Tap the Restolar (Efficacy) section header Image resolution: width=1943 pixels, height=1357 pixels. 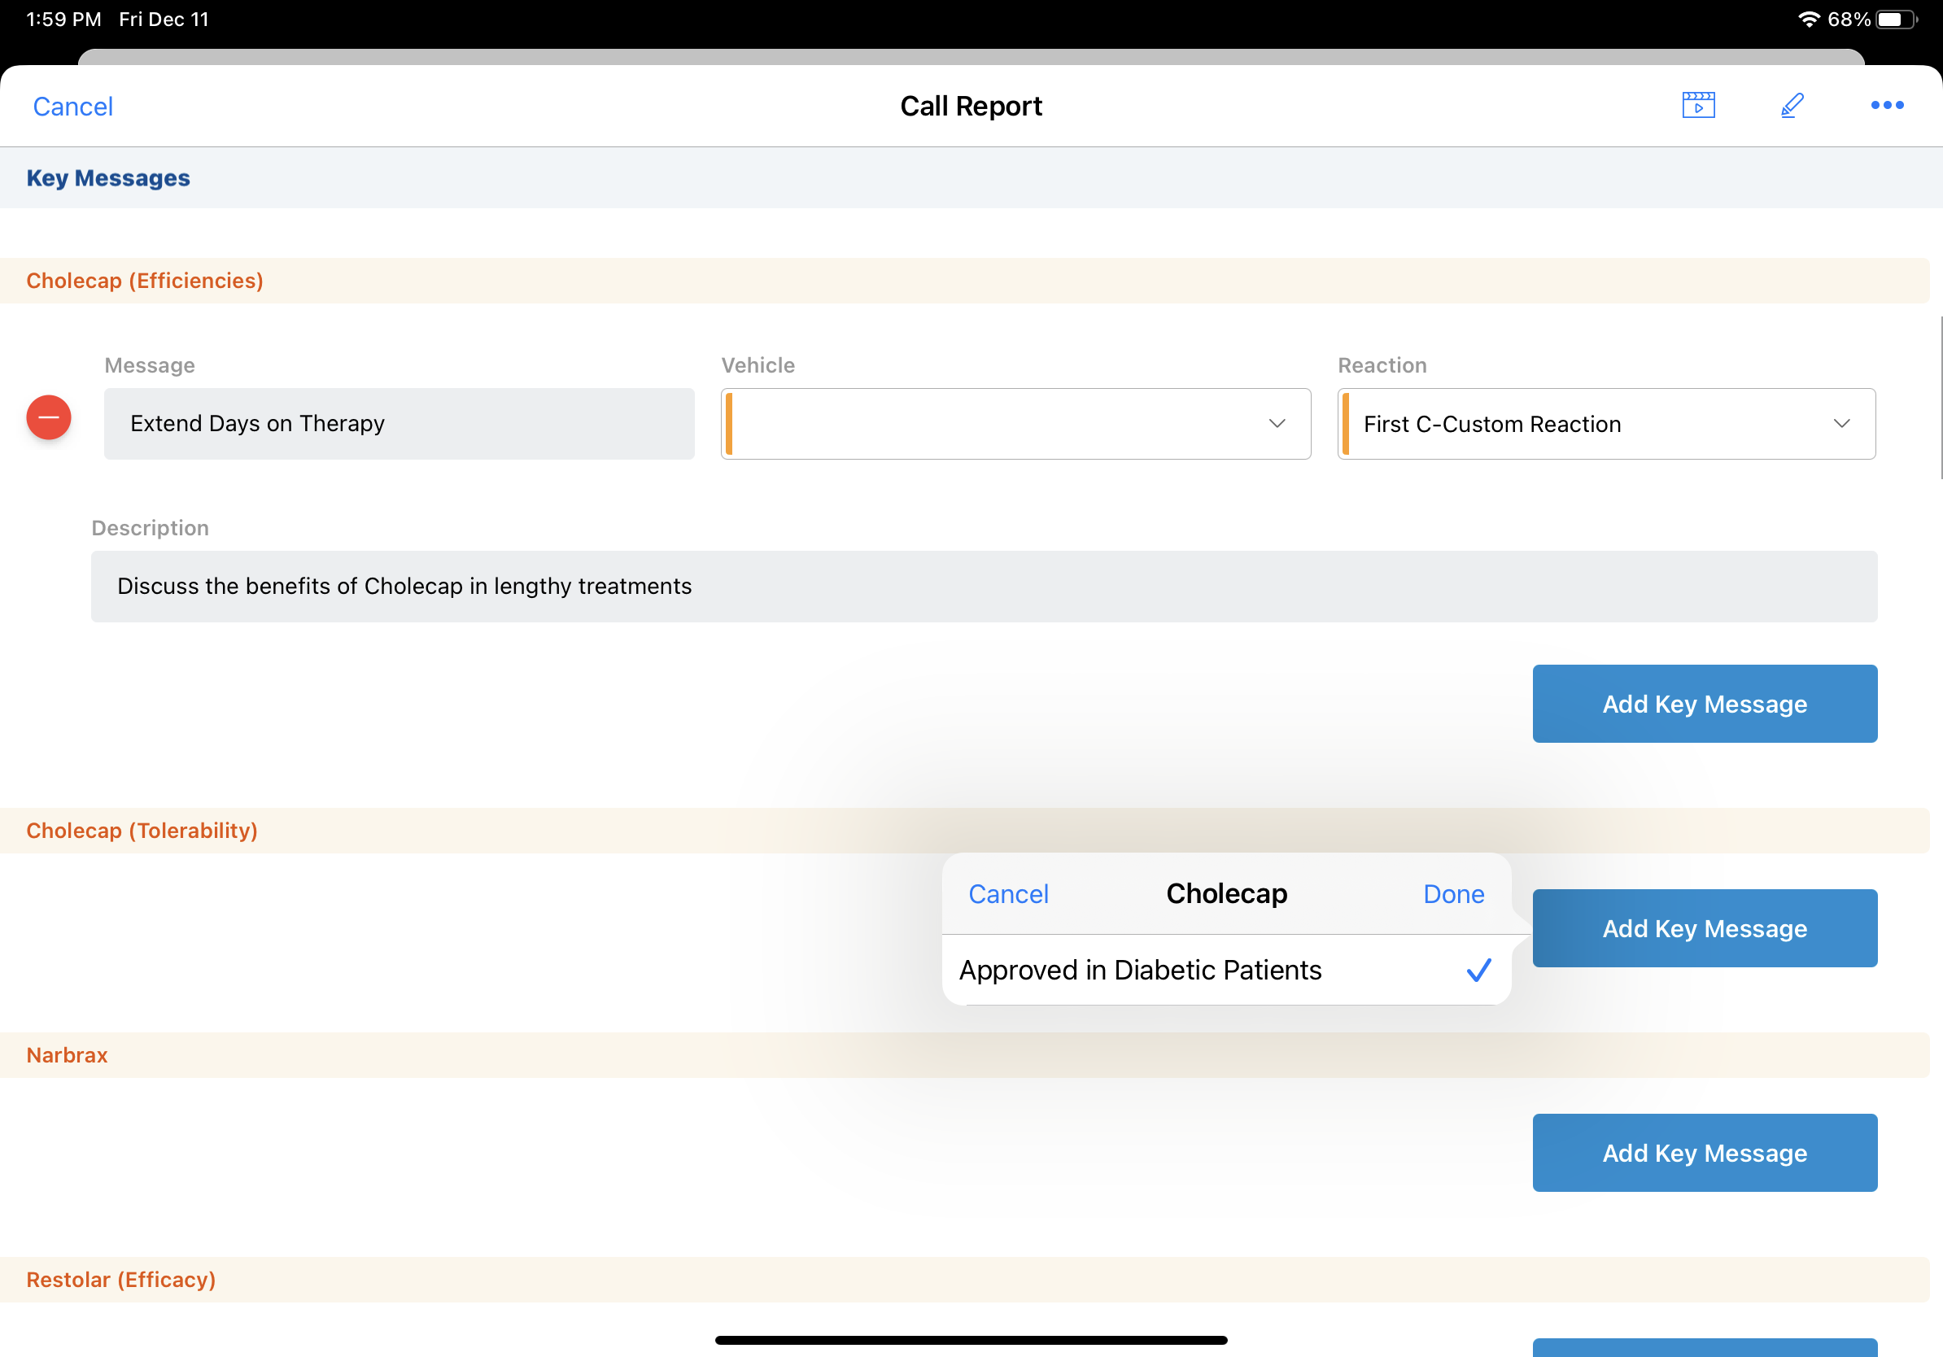121,1279
